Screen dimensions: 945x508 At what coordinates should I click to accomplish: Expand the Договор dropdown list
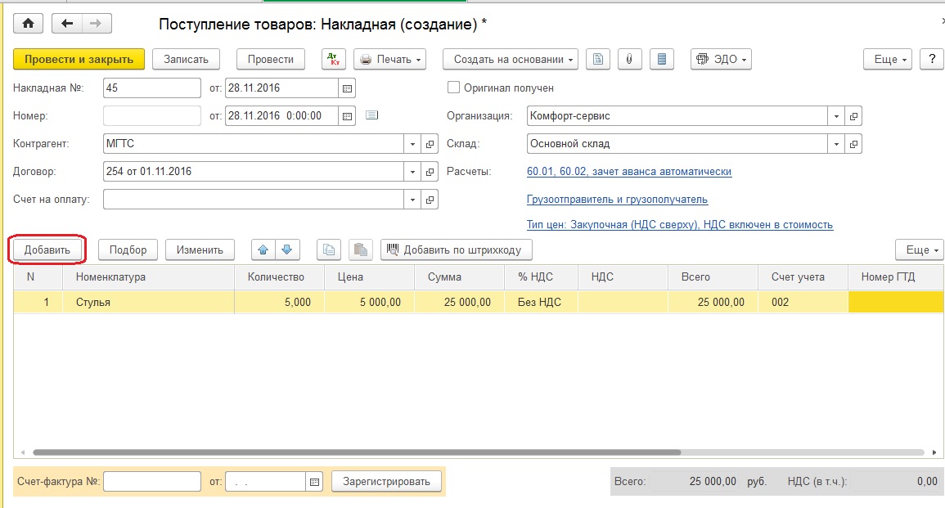click(x=412, y=172)
